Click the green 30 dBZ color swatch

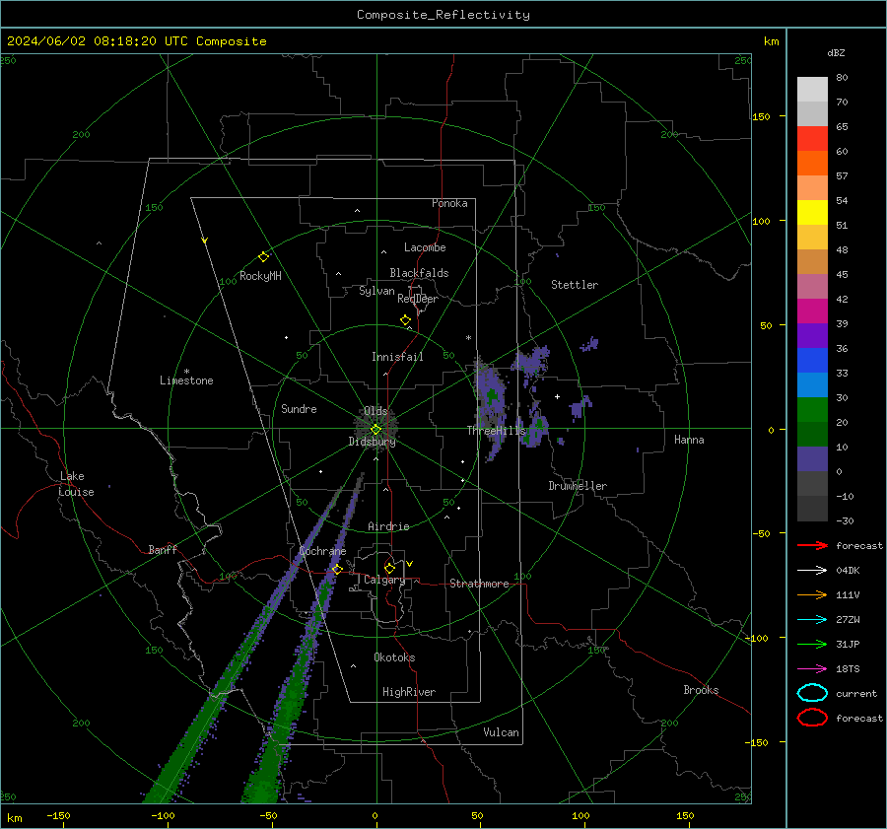tap(812, 409)
